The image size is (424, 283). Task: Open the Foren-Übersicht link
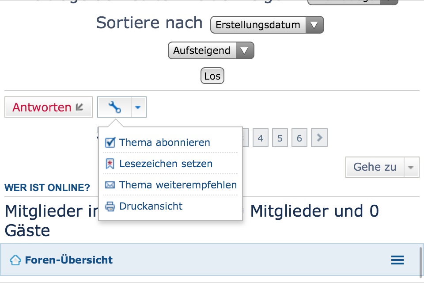point(68,260)
